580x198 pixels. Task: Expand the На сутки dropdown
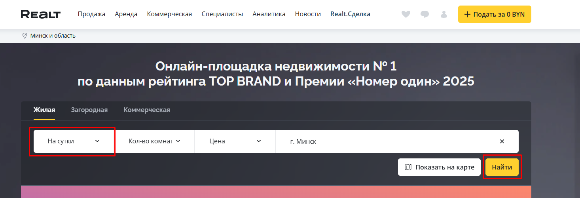point(74,141)
